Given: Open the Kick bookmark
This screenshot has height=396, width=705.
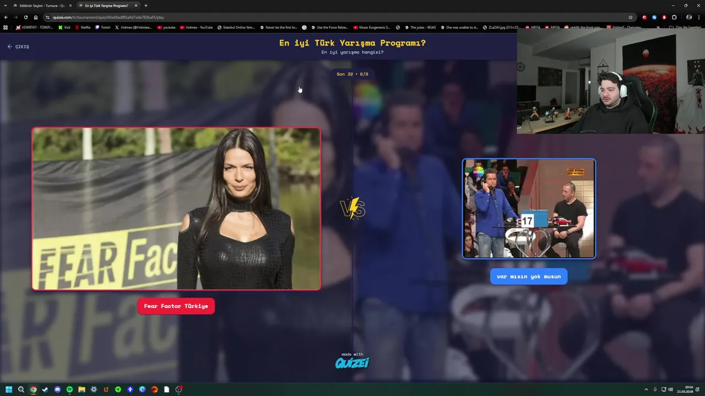Looking at the screenshot, I should point(64,27).
